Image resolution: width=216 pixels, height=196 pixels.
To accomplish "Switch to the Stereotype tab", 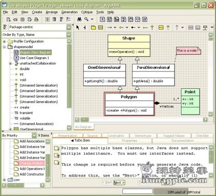I will point(143,136).
